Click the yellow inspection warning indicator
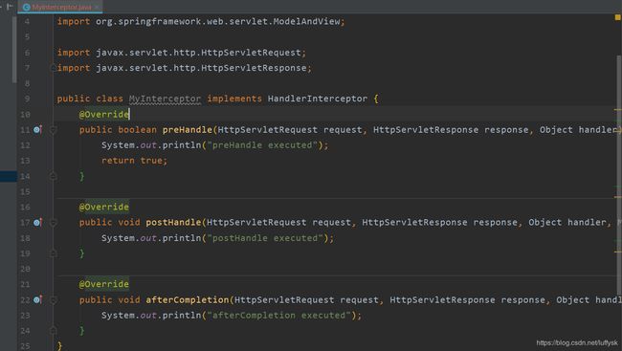This screenshot has height=351, width=622. (x=617, y=17)
